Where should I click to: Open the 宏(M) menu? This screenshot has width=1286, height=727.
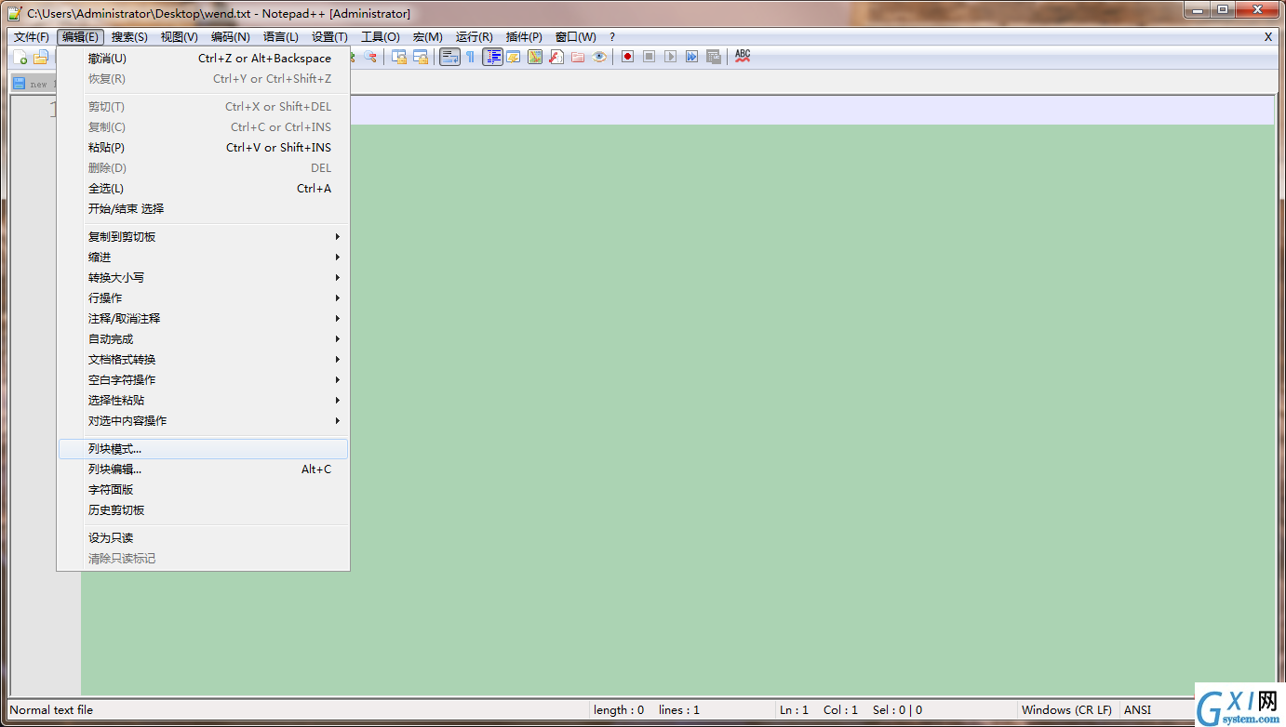428,37
